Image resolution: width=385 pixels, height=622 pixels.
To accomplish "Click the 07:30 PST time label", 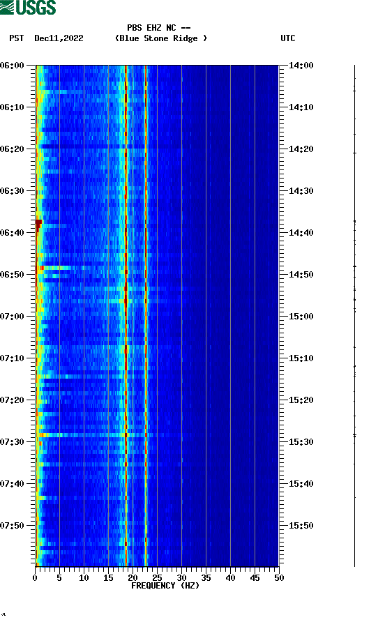I will (x=12, y=442).
